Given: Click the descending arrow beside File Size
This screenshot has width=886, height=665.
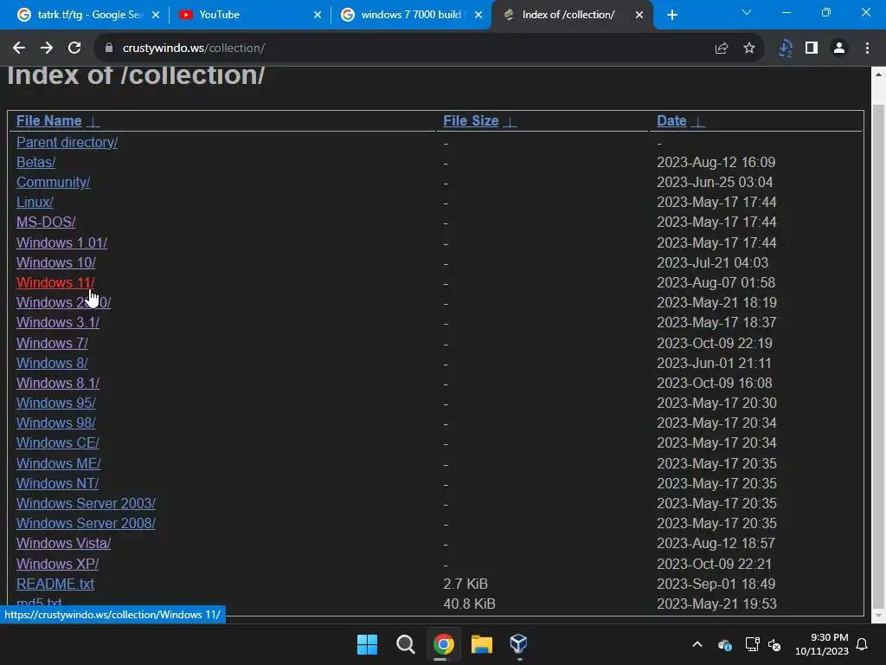Looking at the screenshot, I should click(x=510, y=121).
